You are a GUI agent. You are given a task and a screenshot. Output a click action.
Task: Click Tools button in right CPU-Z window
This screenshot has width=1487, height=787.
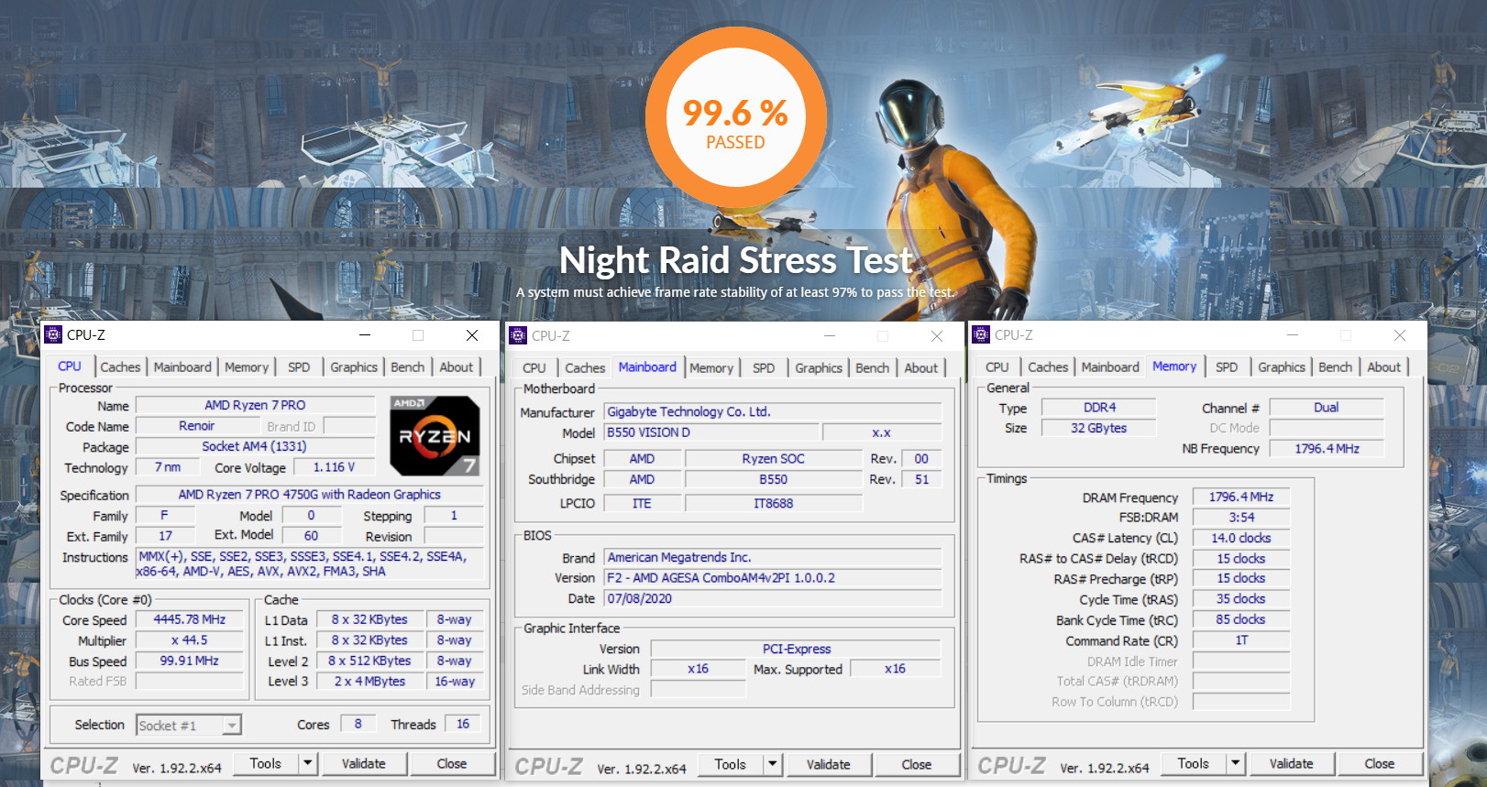(x=1194, y=763)
